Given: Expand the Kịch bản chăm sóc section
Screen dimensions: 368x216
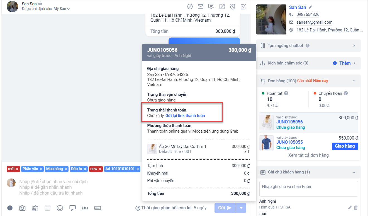Looking at the screenshot, I should (x=354, y=63).
